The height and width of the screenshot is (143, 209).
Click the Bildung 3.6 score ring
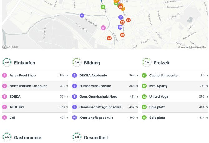[x=77, y=62]
